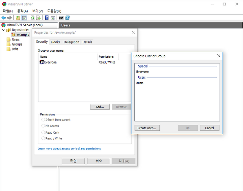The width and height of the screenshot is (243, 191).
Task: Click the Groups folder icon in tree
Action: [8, 44]
